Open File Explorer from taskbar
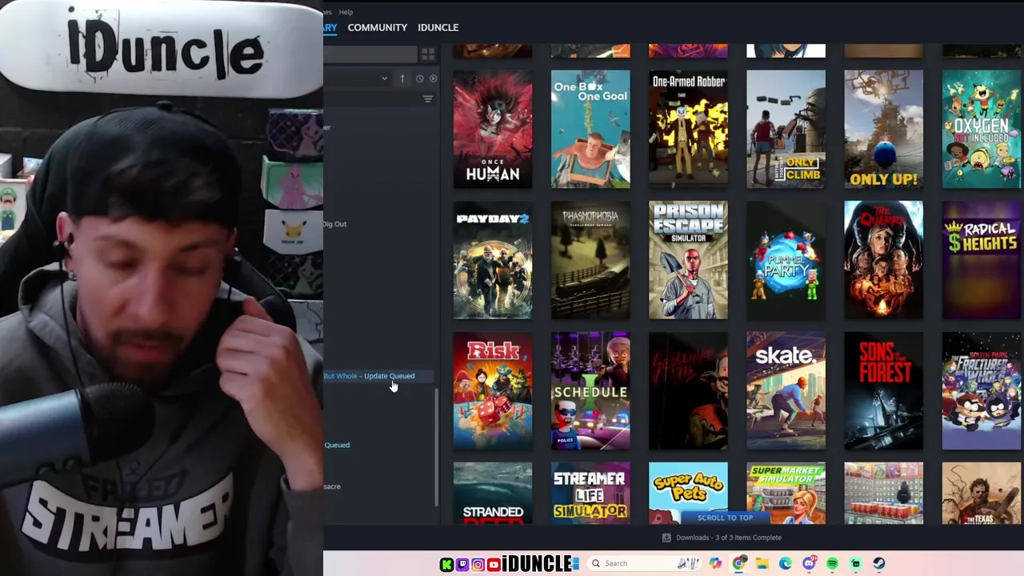Image resolution: width=1024 pixels, height=576 pixels. click(762, 563)
